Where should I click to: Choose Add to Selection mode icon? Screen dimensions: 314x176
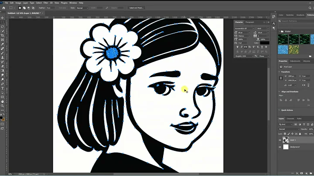tap(24, 8)
